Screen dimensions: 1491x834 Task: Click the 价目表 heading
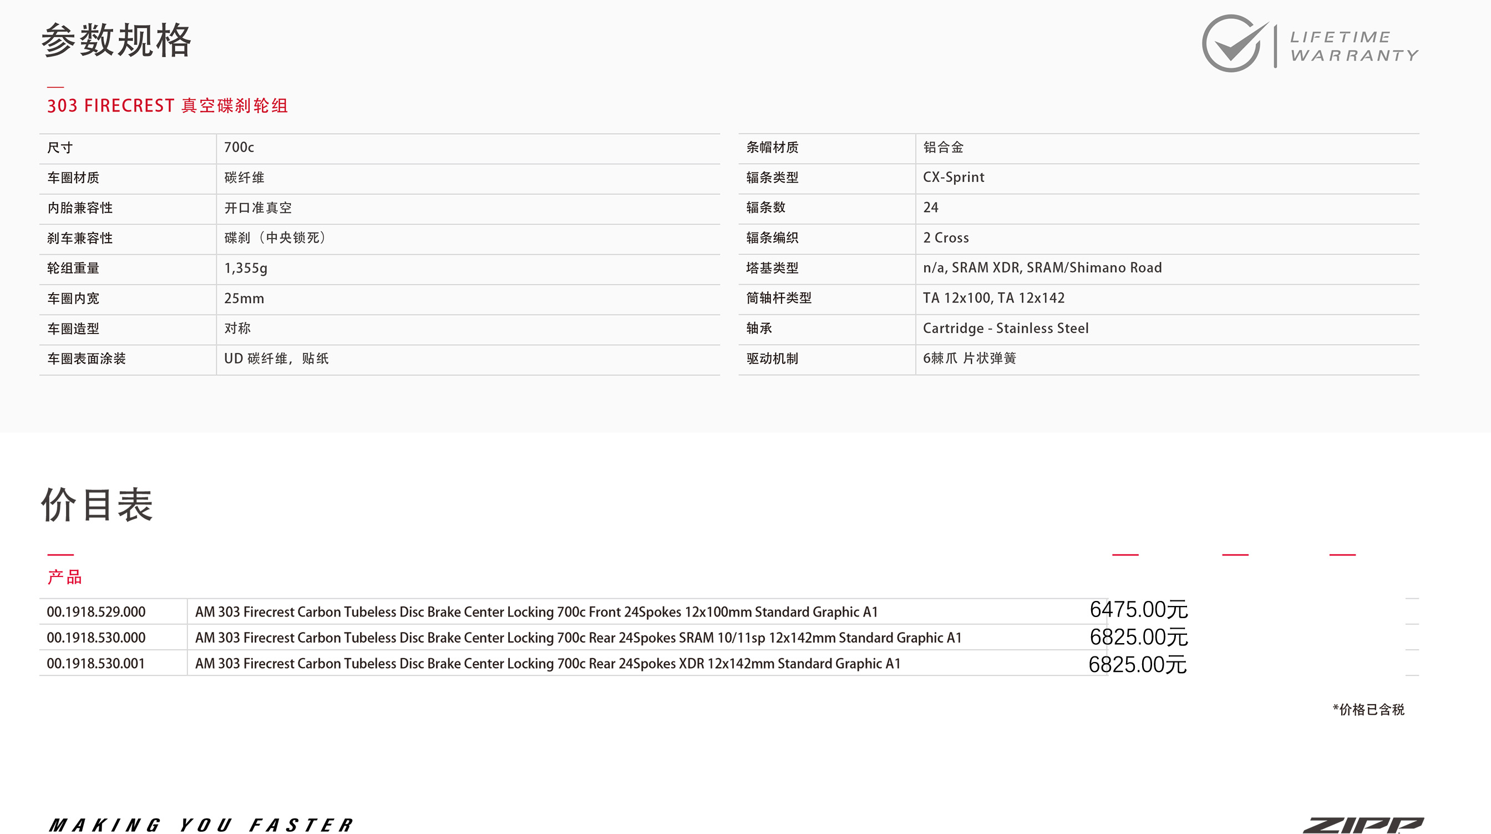point(97,504)
